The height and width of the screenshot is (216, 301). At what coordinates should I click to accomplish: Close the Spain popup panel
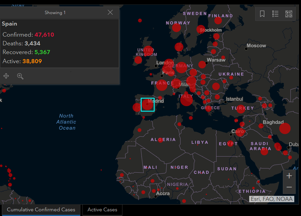tap(110, 12)
